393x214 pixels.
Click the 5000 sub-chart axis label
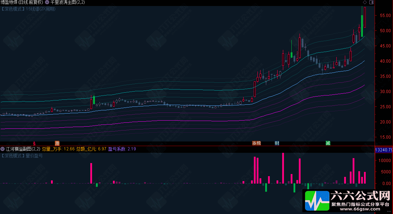pos(386,172)
